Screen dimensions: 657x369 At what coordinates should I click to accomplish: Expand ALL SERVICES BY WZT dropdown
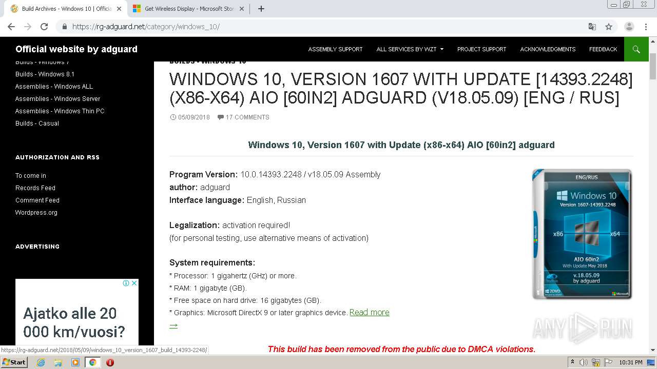410,49
